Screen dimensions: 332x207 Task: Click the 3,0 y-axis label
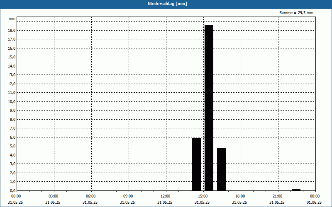(12, 164)
